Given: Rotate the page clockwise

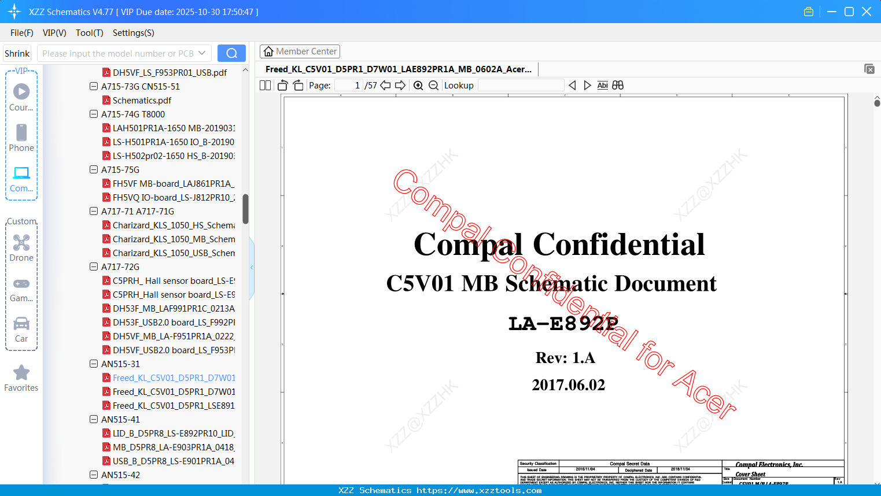Looking at the screenshot, I should (298, 86).
